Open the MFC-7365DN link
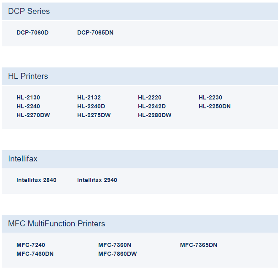The height and width of the screenshot is (271, 280). point(199,245)
